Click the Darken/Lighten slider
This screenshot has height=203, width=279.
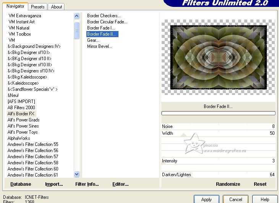pyautogui.click(x=218, y=175)
